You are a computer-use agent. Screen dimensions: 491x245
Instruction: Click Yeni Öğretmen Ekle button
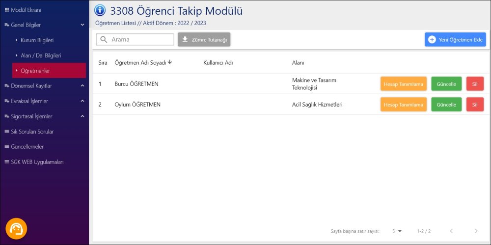click(455, 40)
